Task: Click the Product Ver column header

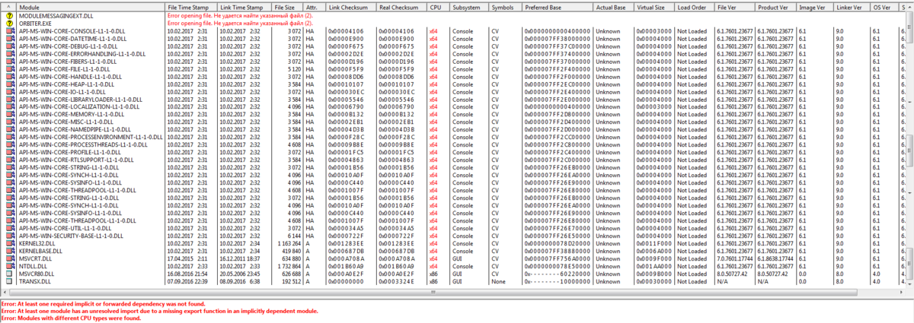Action: click(x=775, y=6)
